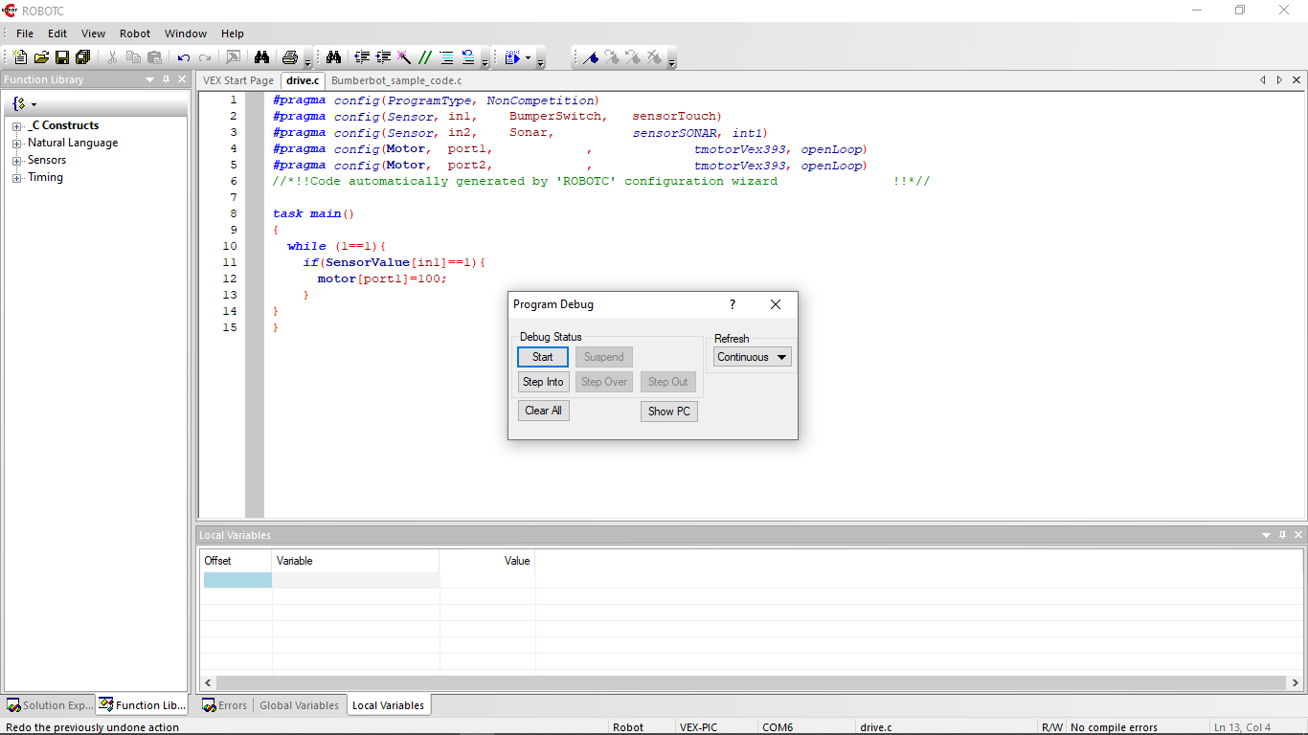Click Local Variables horizontal scrollbar

tap(752, 682)
